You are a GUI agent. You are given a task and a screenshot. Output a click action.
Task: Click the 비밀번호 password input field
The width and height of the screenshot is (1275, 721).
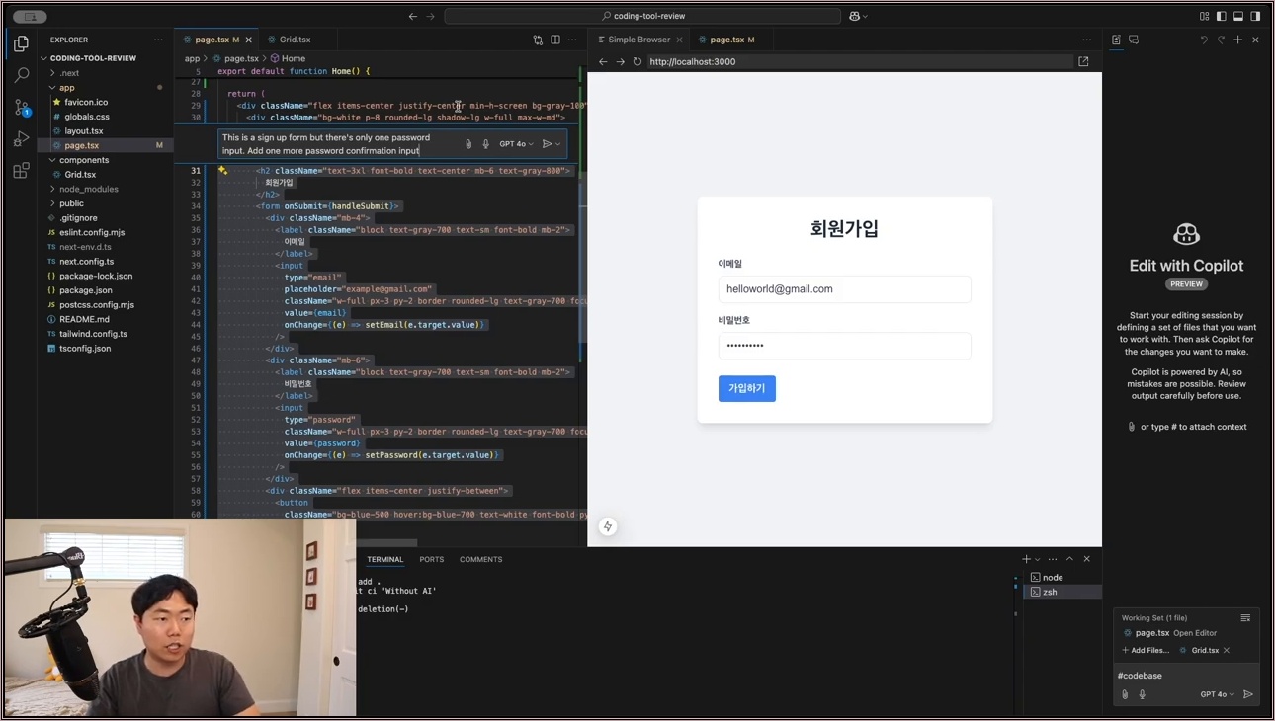tap(844, 346)
